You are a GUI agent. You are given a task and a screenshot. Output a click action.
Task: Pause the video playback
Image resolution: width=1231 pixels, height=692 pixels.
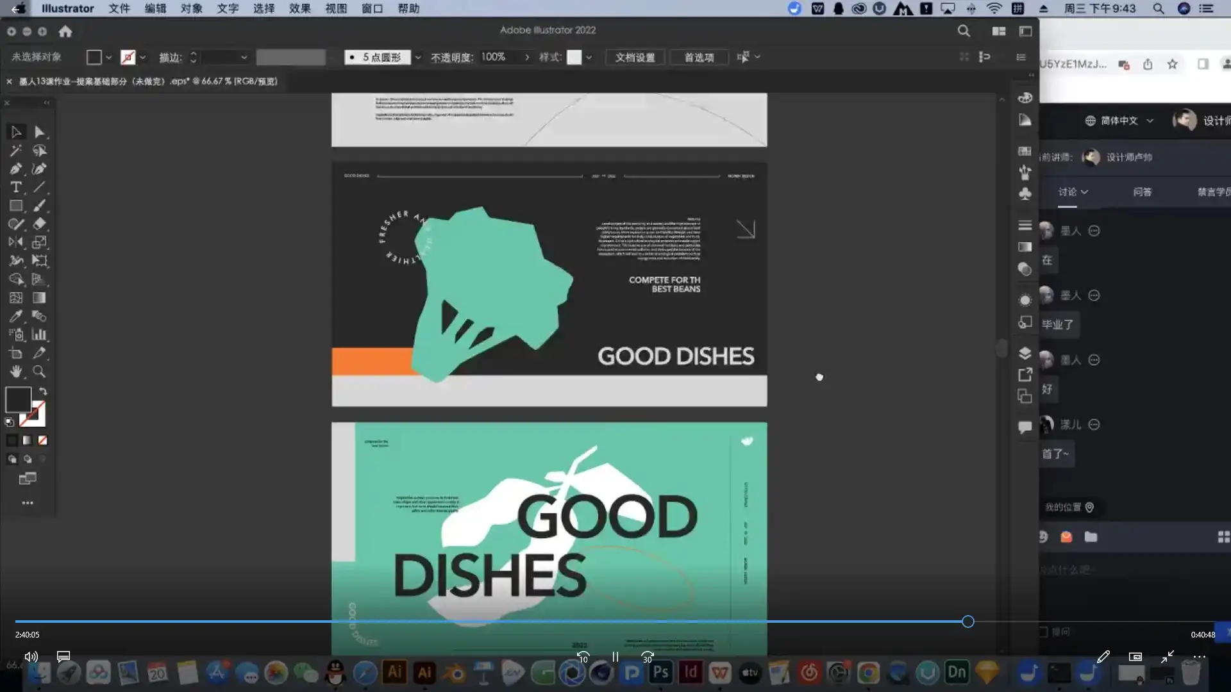tap(615, 657)
